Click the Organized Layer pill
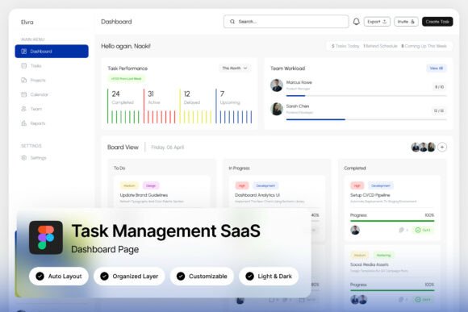Screen dimensions: 468x312 click(129, 277)
